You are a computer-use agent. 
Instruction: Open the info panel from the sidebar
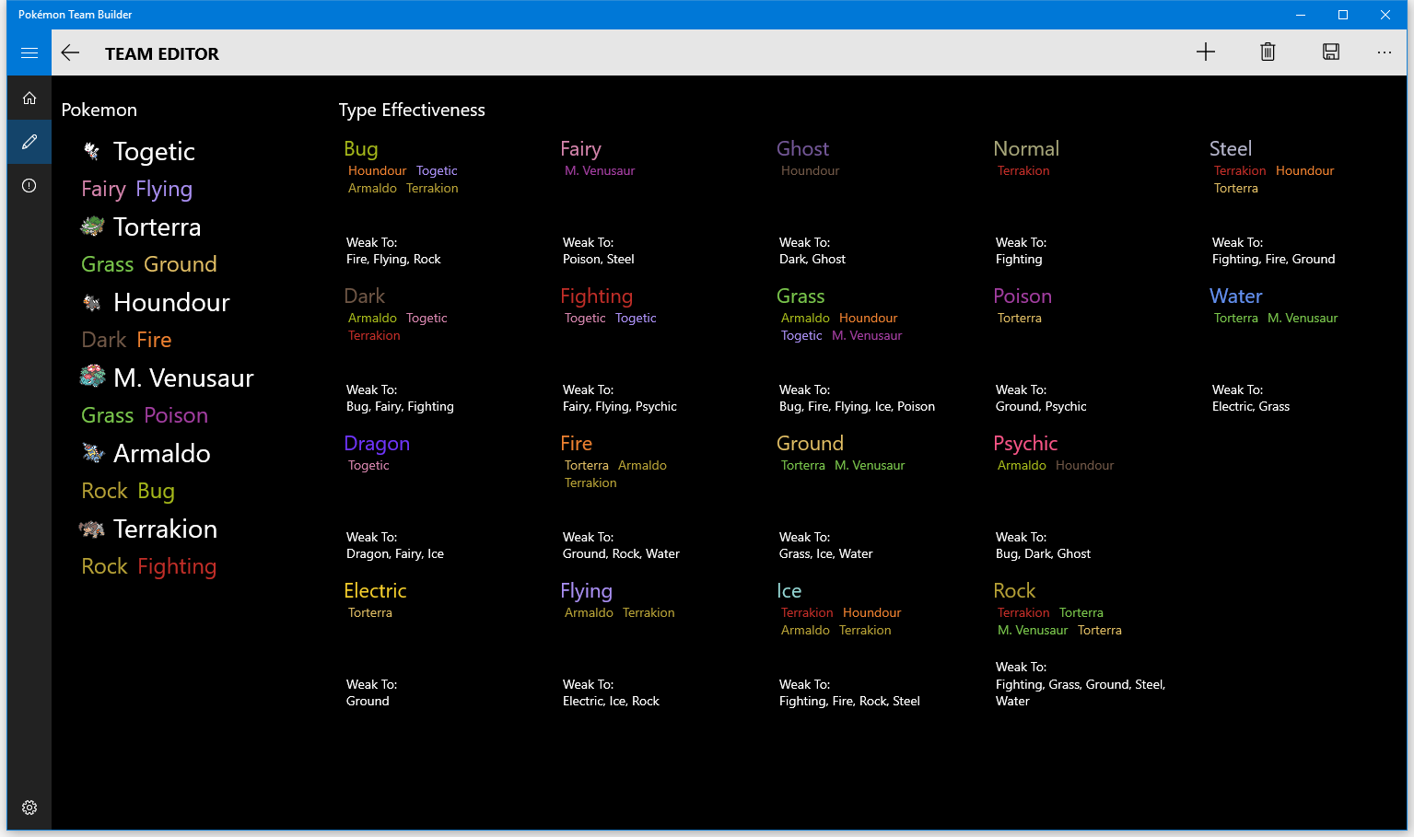coord(29,185)
